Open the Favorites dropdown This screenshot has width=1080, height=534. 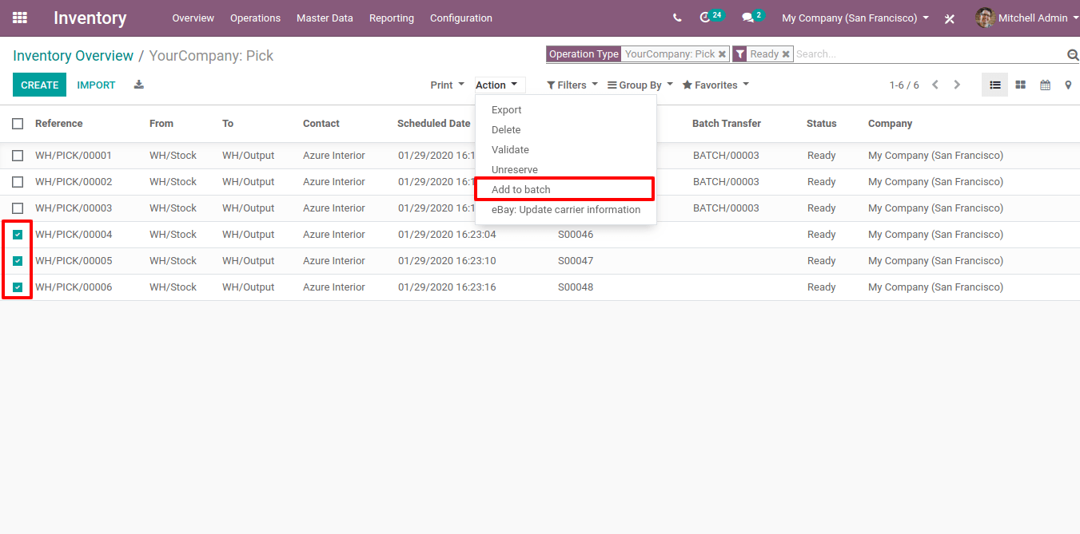coord(715,84)
